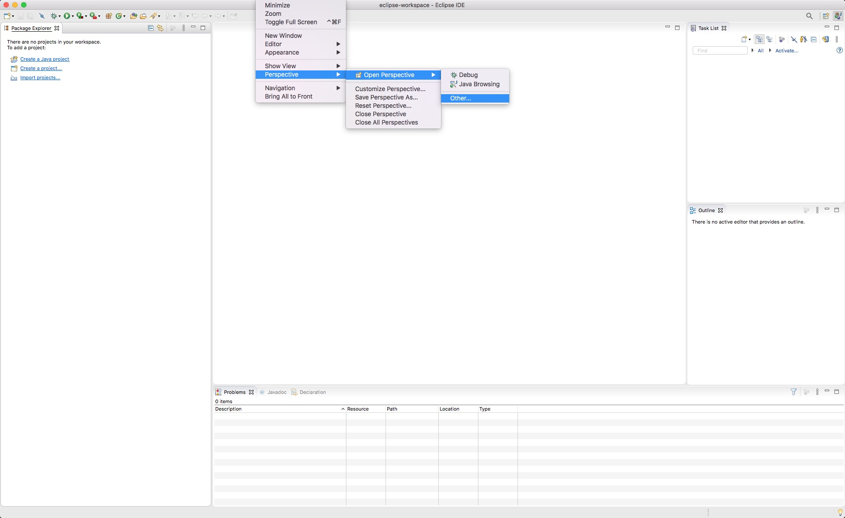The width and height of the screenshot is (845, 518).
Task: Click the Find field in Task List
Action: point(720,51)
